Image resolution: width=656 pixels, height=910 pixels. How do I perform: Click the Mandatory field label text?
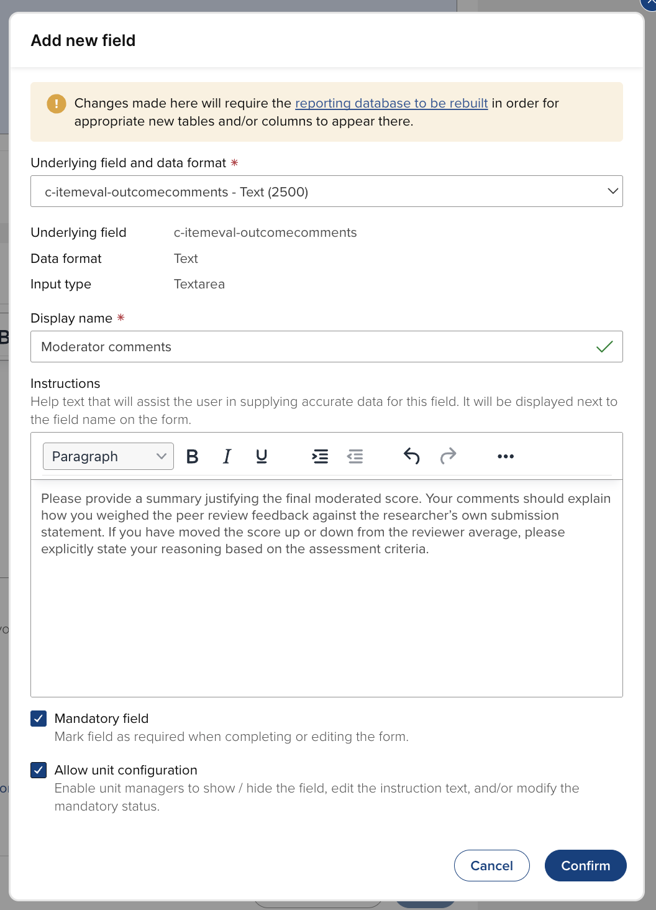coord(102,719)
